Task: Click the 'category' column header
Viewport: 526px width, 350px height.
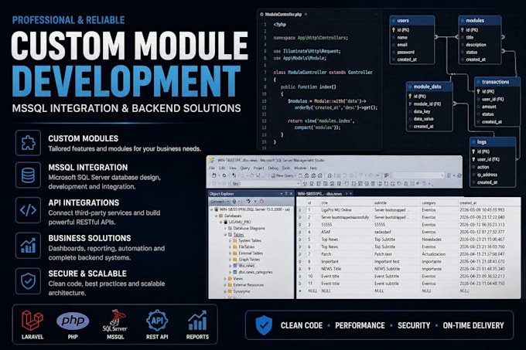Action: point(439,202)
